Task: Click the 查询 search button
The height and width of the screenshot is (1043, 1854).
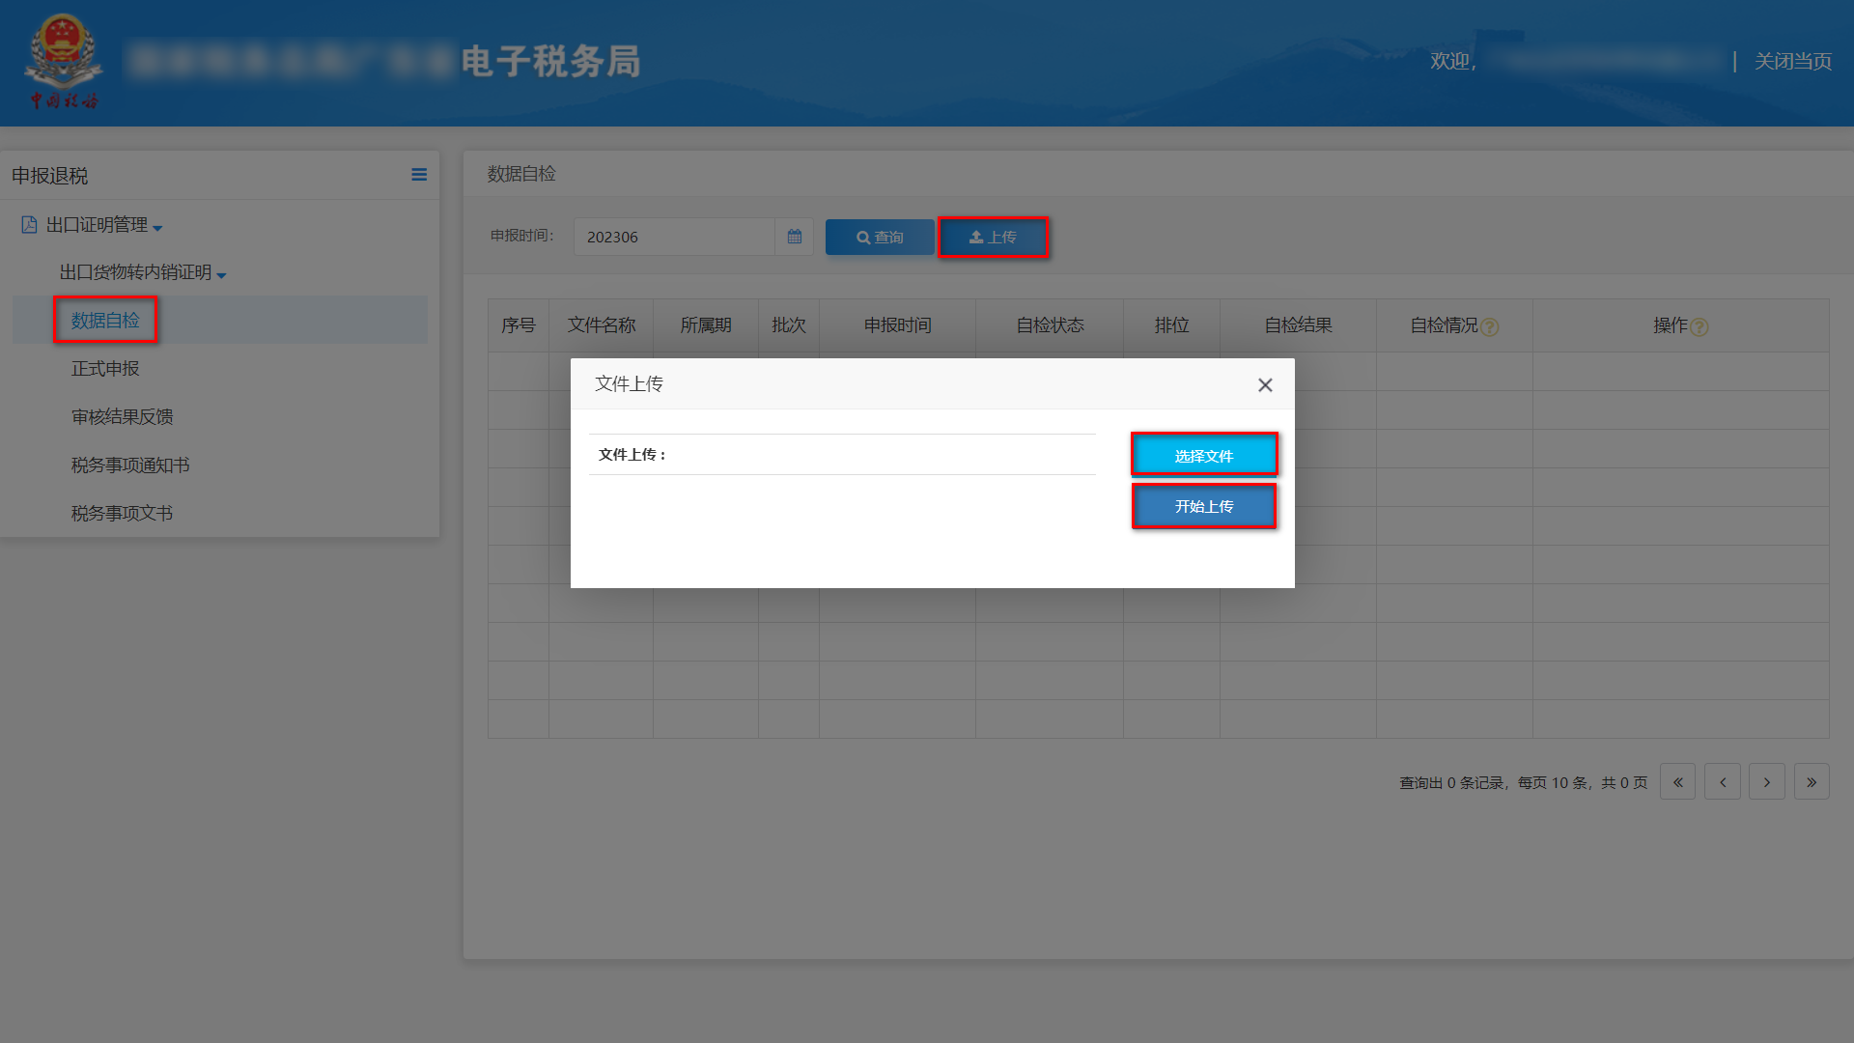Action: [x=879, y=237]
